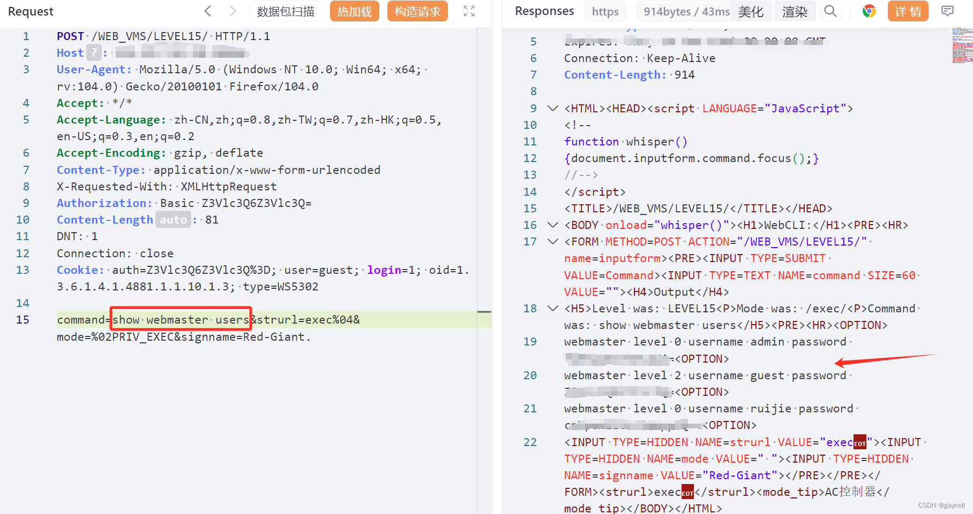Collapse the HTML block at line 9
This screenshot has height=514, width=973.
[x=552, y=108]
